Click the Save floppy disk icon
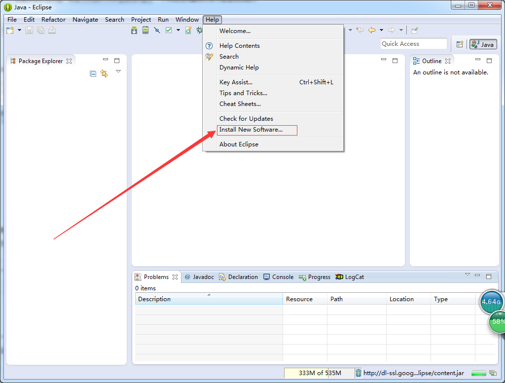 [29, 30]
